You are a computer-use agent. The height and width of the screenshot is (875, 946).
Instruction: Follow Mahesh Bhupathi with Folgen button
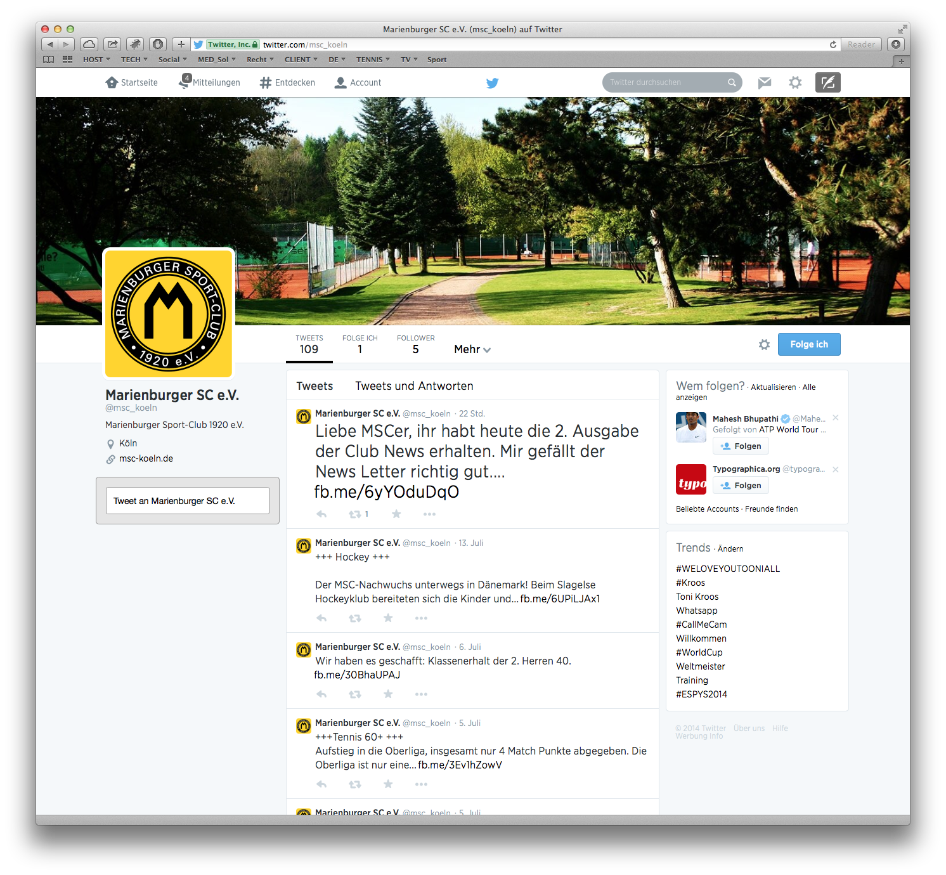coord(741,446)
